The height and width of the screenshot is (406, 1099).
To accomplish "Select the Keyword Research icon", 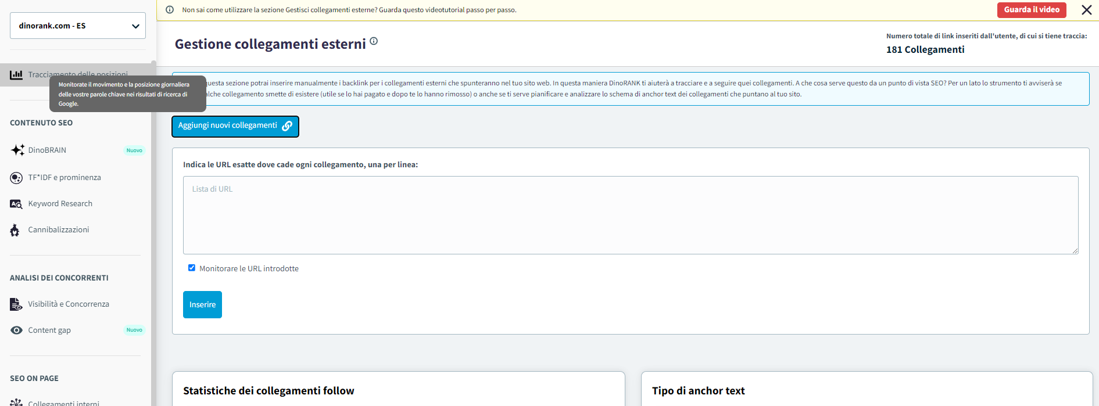I will [16, 204].
